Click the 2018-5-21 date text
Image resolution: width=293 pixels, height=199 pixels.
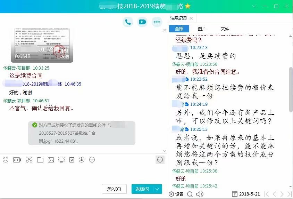point(249,194)
